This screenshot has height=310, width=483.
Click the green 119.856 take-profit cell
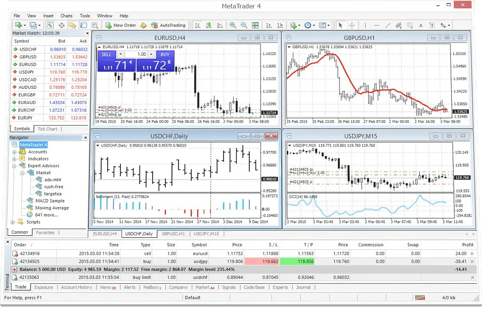297,262
